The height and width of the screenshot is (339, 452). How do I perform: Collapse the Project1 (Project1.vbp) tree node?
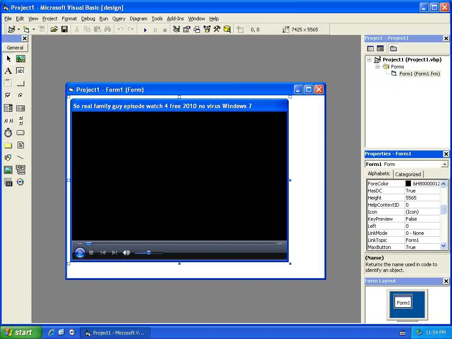pos(369,60)
